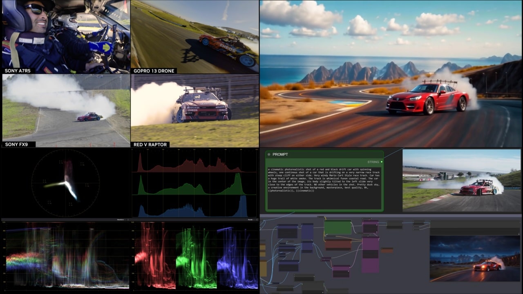Viewport: 523px width, 294px height.
Task: Click the settings icon beside the Waveform dropdown
Action: (127, 219)
